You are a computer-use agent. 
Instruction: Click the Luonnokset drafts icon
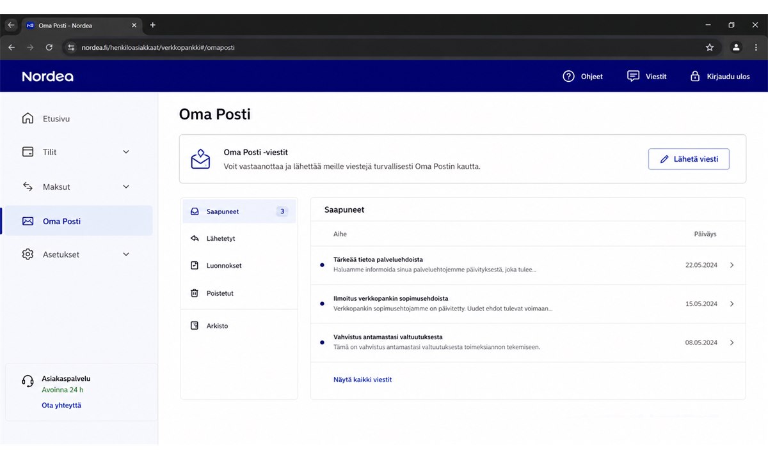195,265
